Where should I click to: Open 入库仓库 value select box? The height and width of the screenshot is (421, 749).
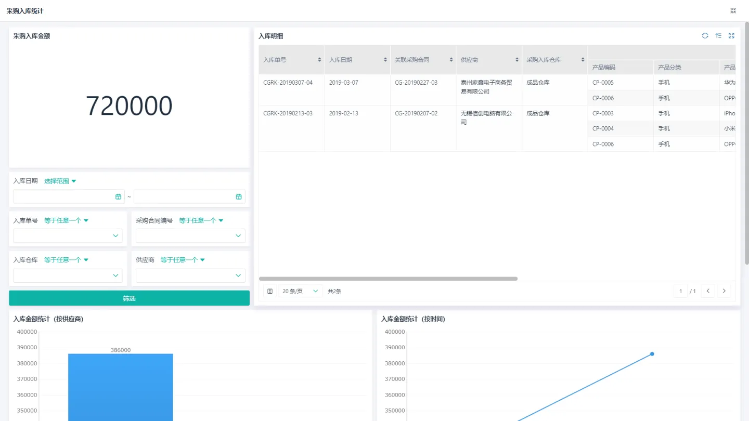[x=68, y=275]
